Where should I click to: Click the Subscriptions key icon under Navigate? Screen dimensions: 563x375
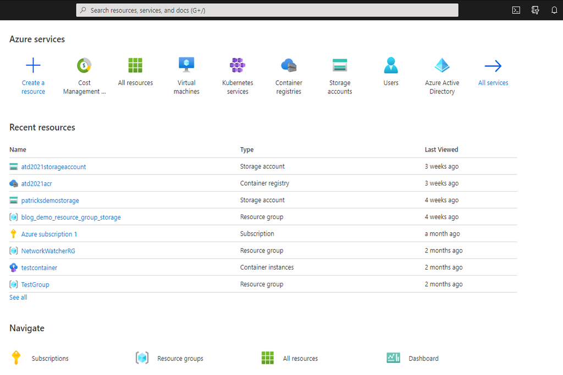click(x=16, y=358)
